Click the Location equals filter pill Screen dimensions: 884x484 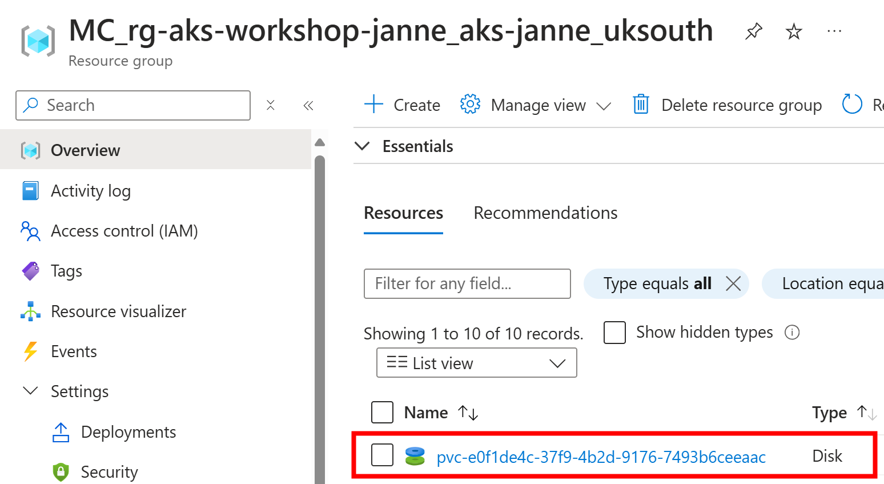pyautogui.click(x=823, y=283)
